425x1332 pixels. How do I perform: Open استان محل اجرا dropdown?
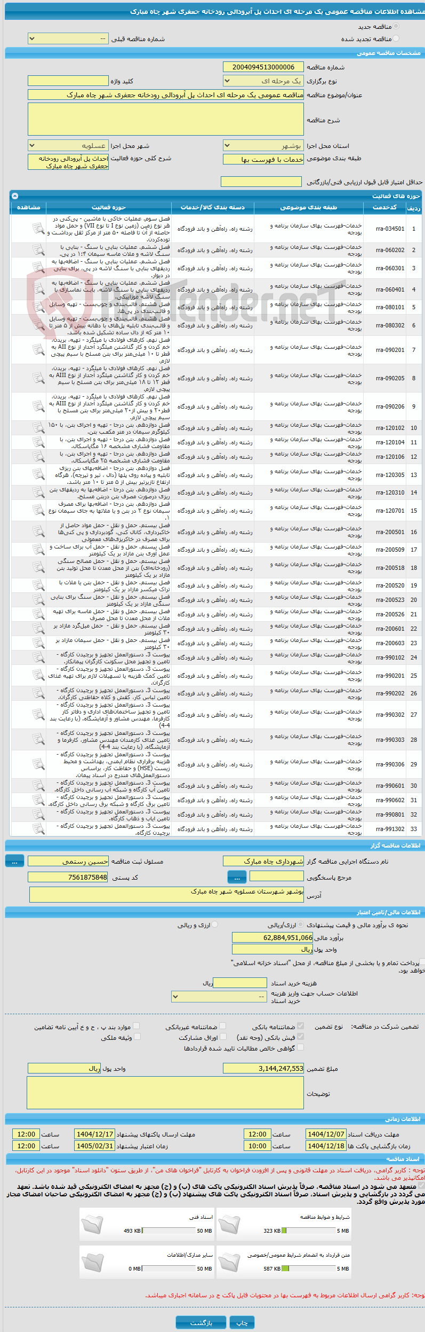(263, 145)
